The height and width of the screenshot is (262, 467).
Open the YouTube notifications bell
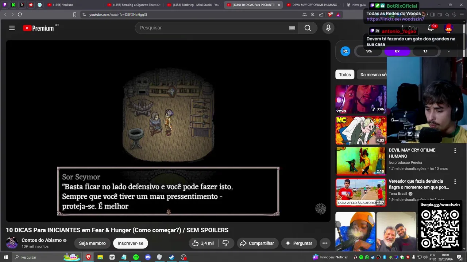(x=431, y=28)
